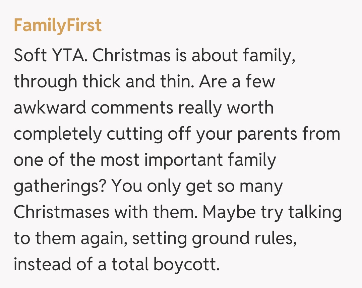Click the word "gatherings?"
This screenshot has height=288, width=362.
60,186
